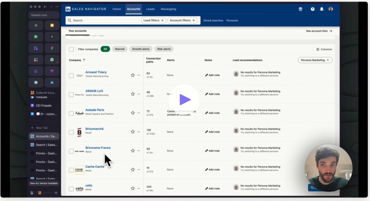
Task: Open the profile avatar menu
Action: (x=331, y=9)
